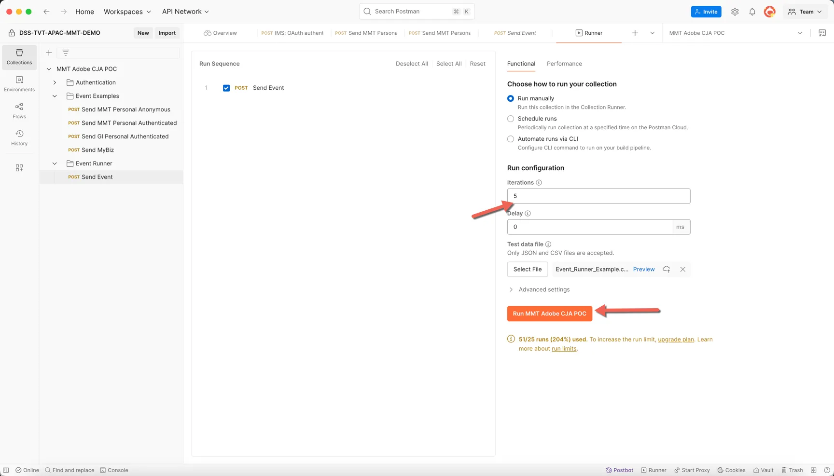Open Postbot in the status bar

coord(620,470)
